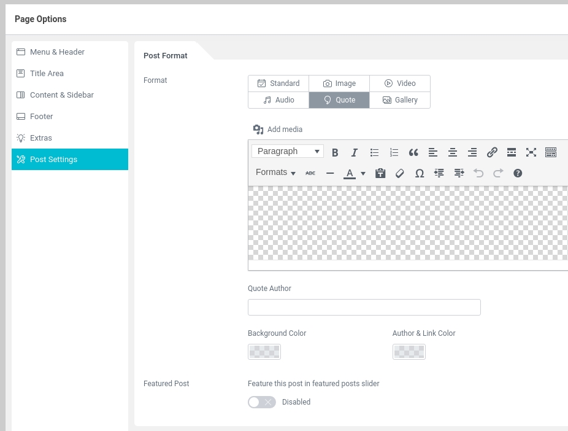Click the Bold formatting icon
Viewport: 568px width, 431px height.
click(335, 152)
